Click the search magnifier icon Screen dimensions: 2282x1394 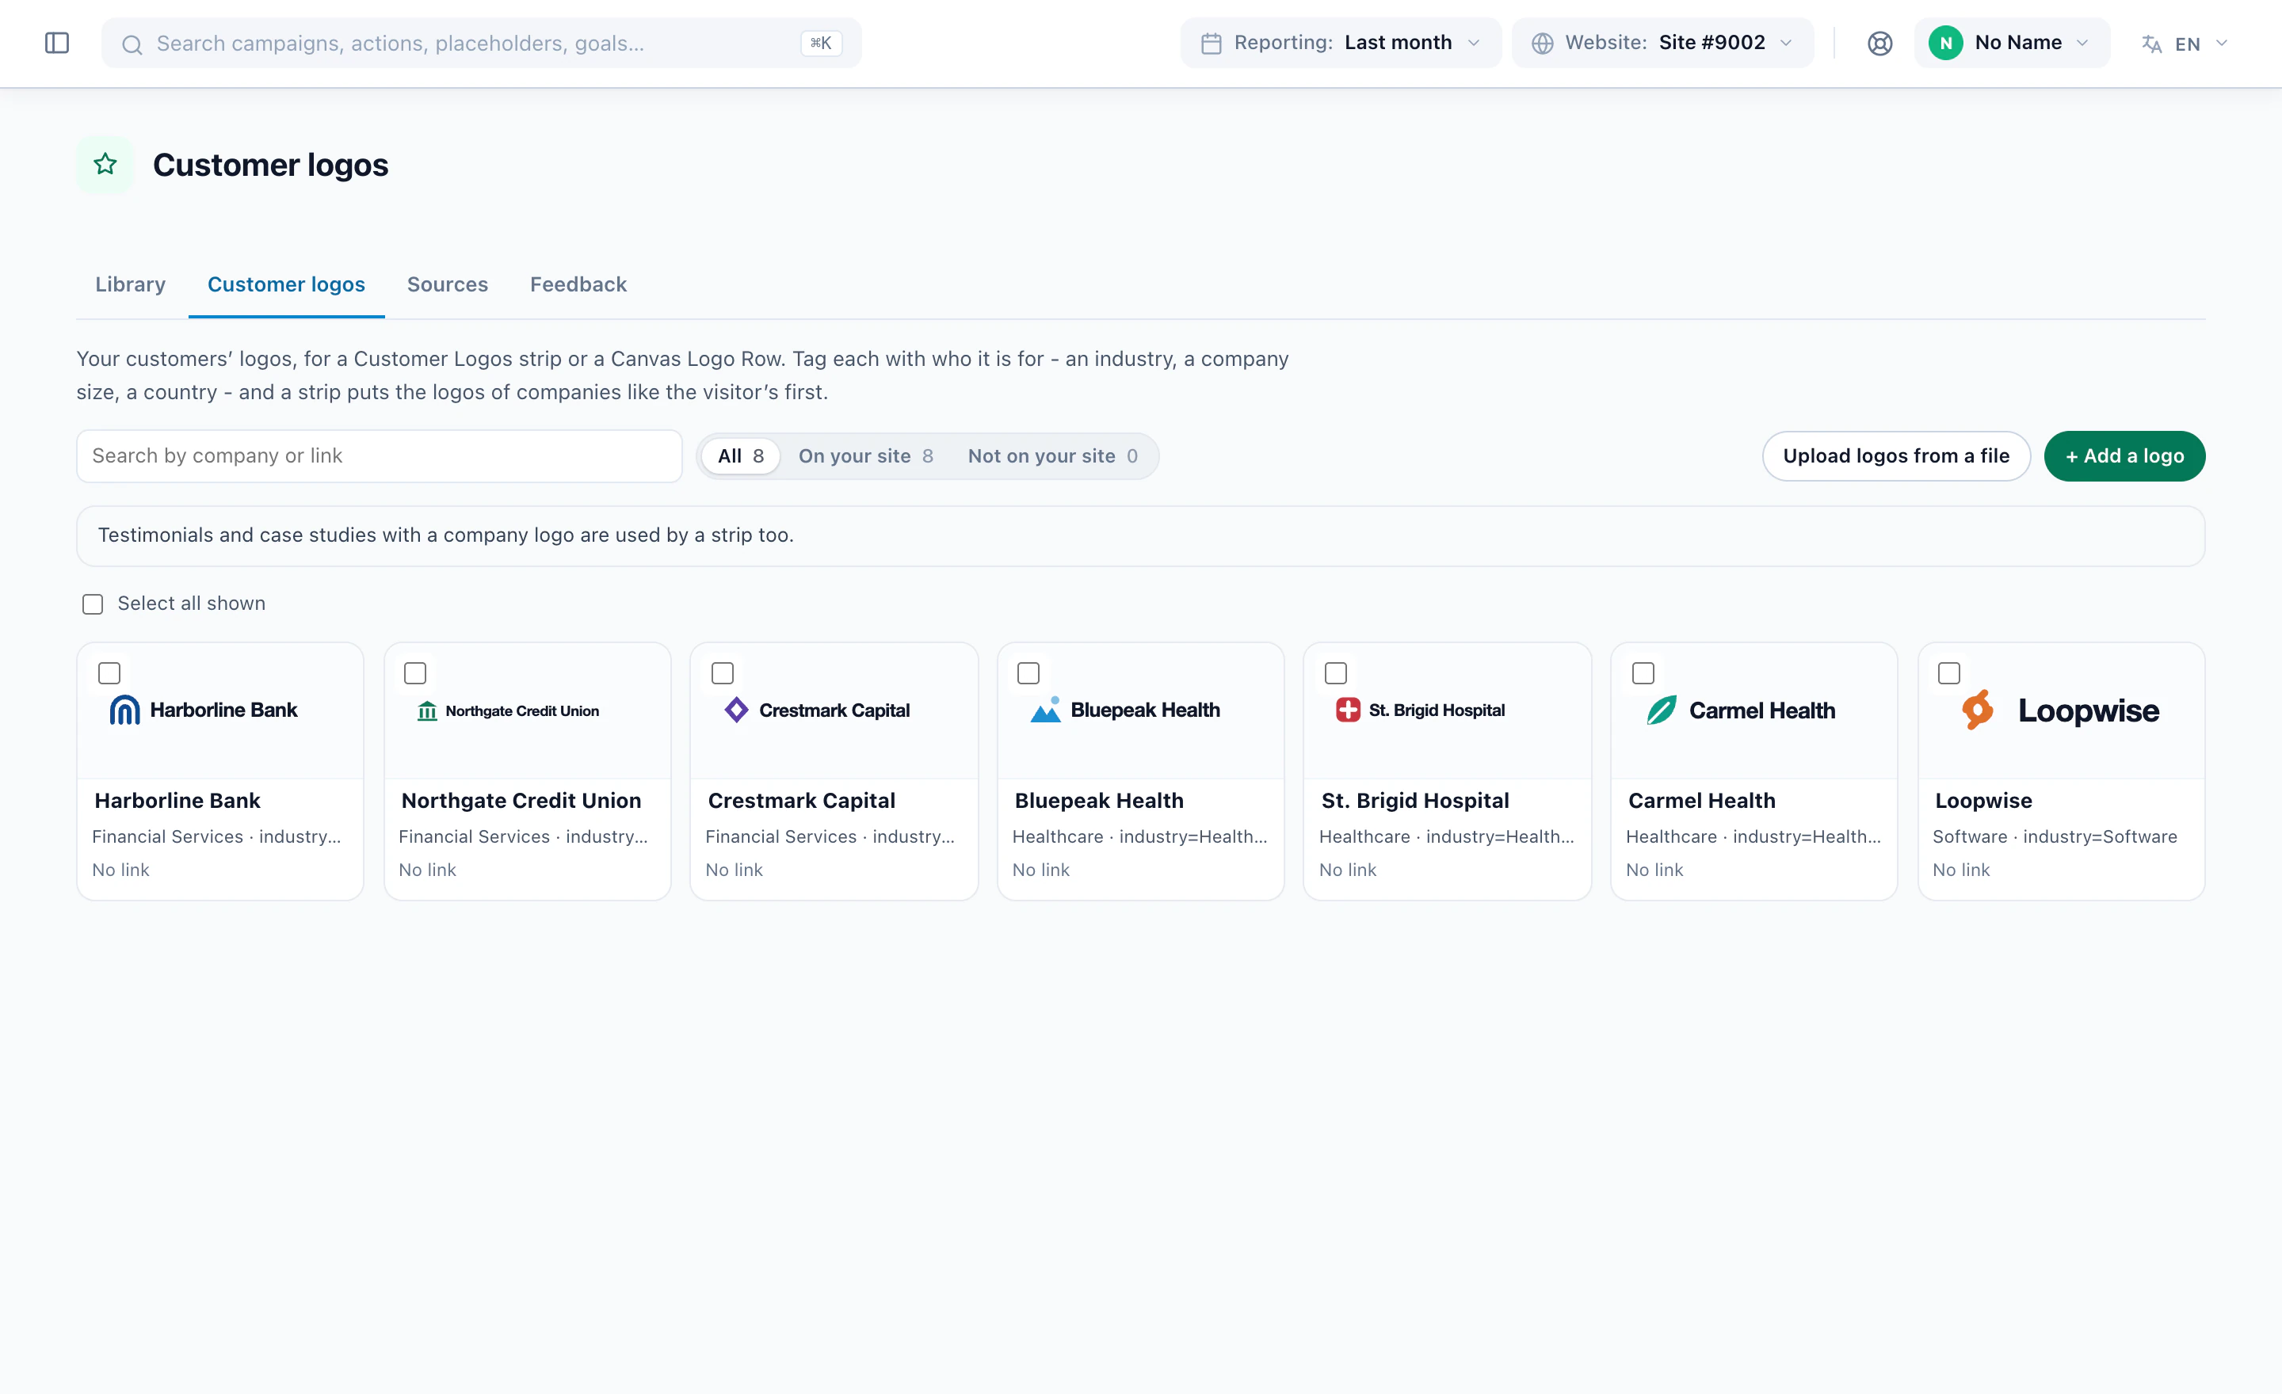pos(132,44)
